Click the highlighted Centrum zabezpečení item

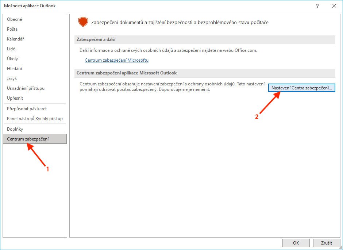tap(28, 139)
